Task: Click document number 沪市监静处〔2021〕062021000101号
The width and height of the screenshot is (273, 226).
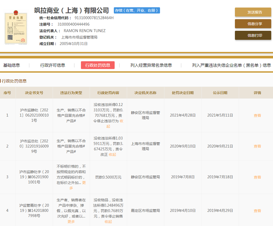Action: [x=34, y=115]
